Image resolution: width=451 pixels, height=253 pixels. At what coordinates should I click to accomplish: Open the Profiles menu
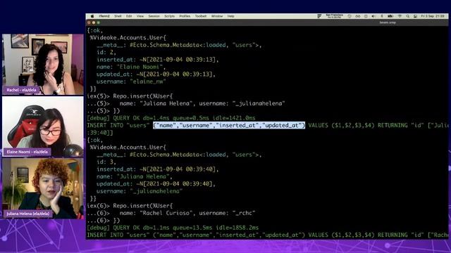[185, 16]
